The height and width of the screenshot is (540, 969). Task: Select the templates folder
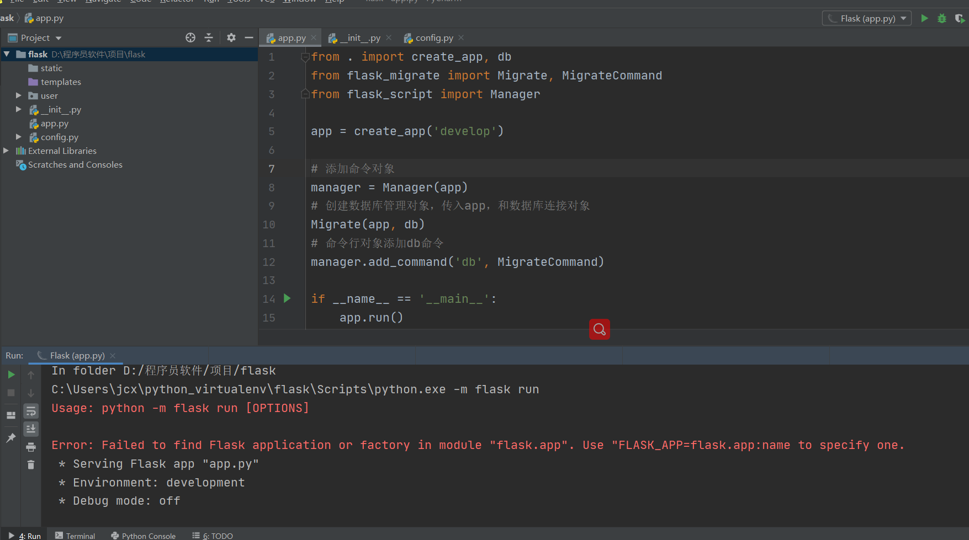55,82
